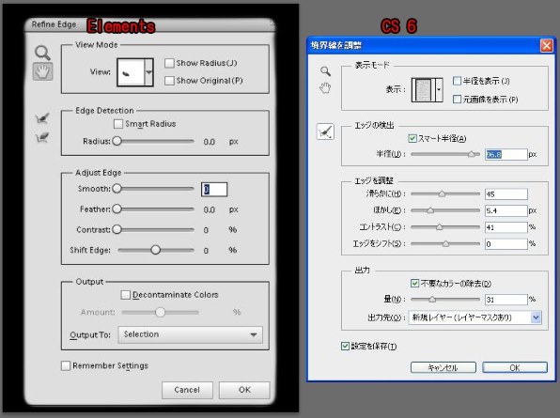
Task: Click the Shift Edge slider handle in Elements
Action: [x=155, y=250]
